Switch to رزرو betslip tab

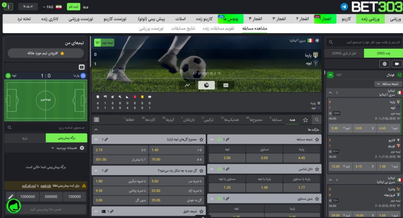pos(25,138)
